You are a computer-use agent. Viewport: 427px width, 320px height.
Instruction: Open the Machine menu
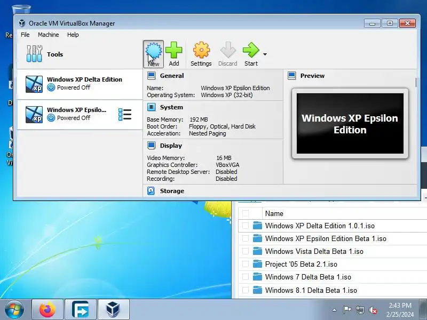click(x=49, y=35)
